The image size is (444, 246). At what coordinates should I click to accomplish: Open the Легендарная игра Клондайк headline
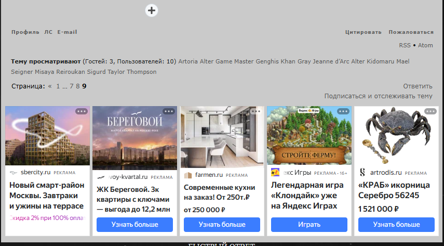point(307,196)
